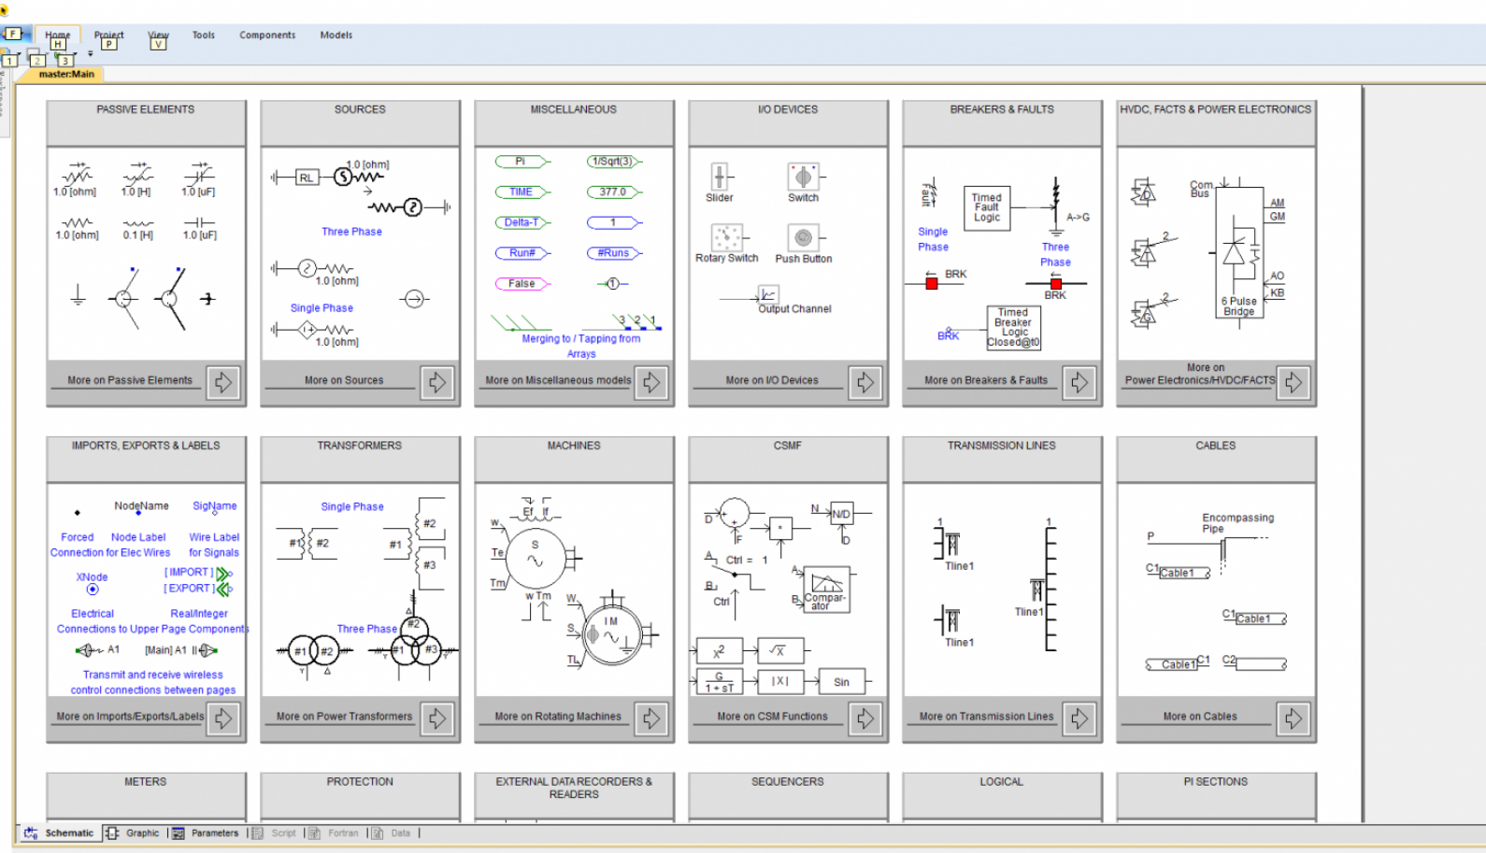Select the ground symbol in Passive Elements

click(x=79, y=296)
